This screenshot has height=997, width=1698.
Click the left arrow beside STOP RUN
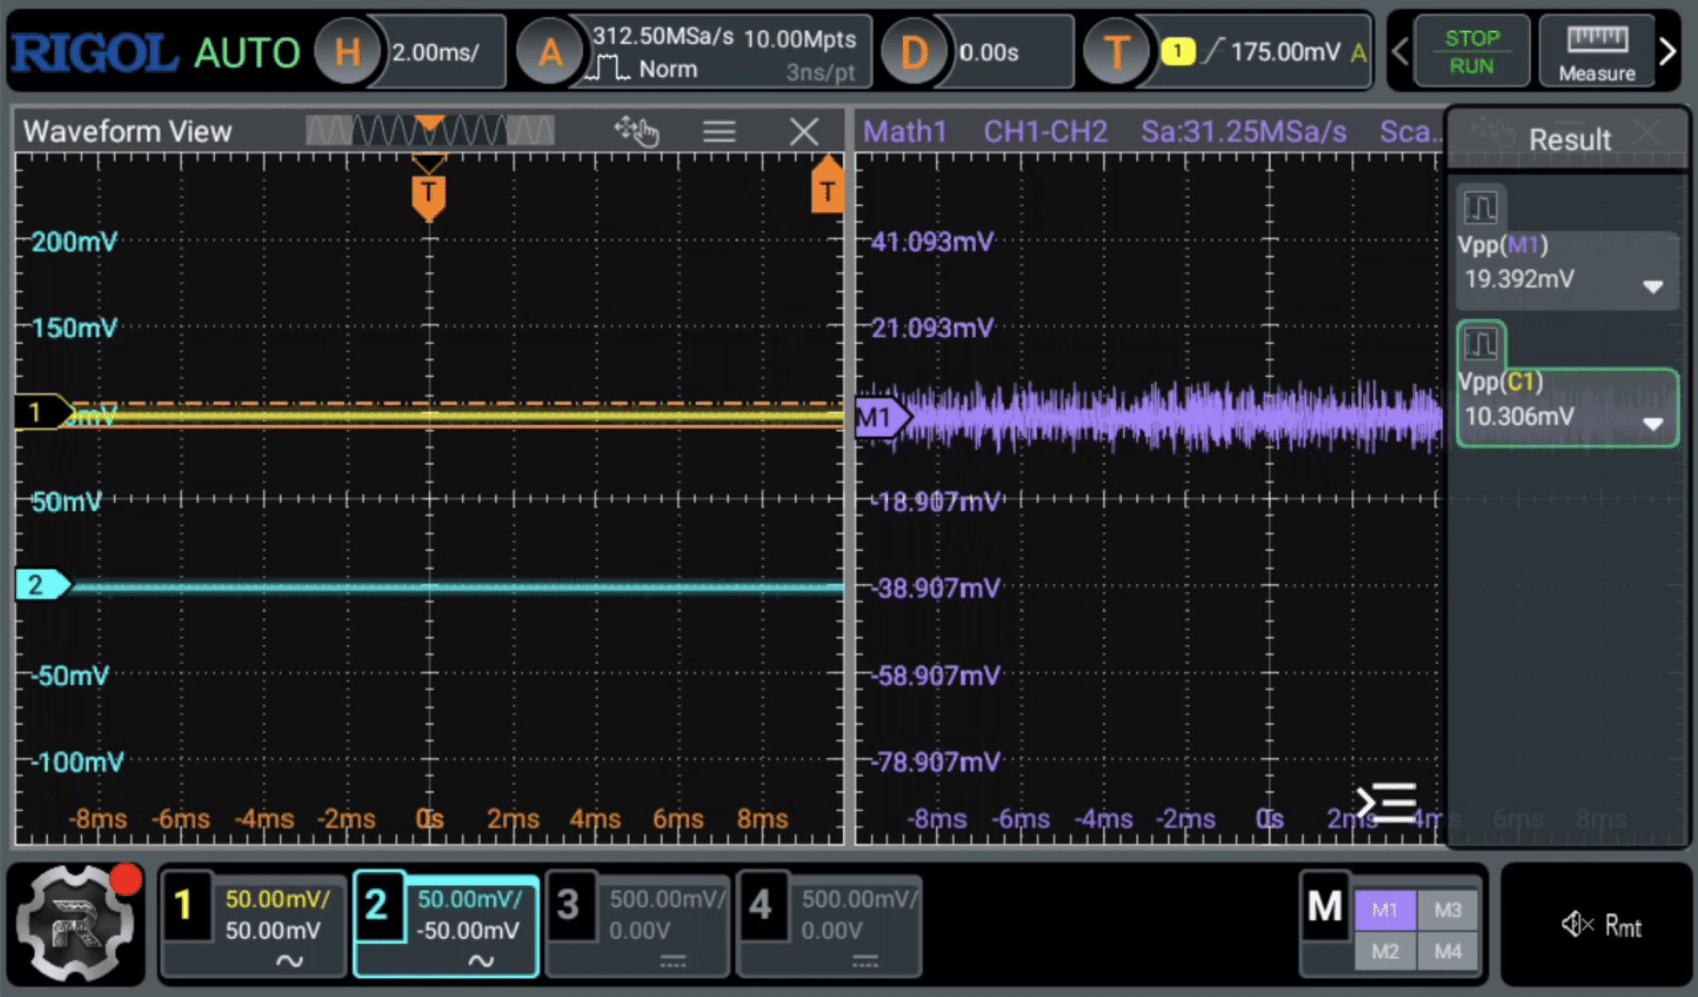tap(1400, 52)
